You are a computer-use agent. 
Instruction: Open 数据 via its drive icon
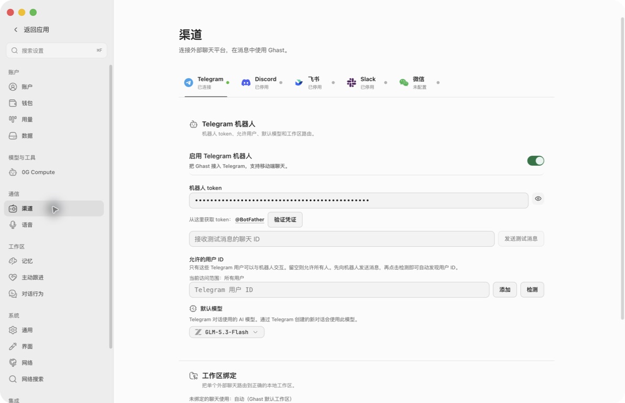tap(13, 136)
